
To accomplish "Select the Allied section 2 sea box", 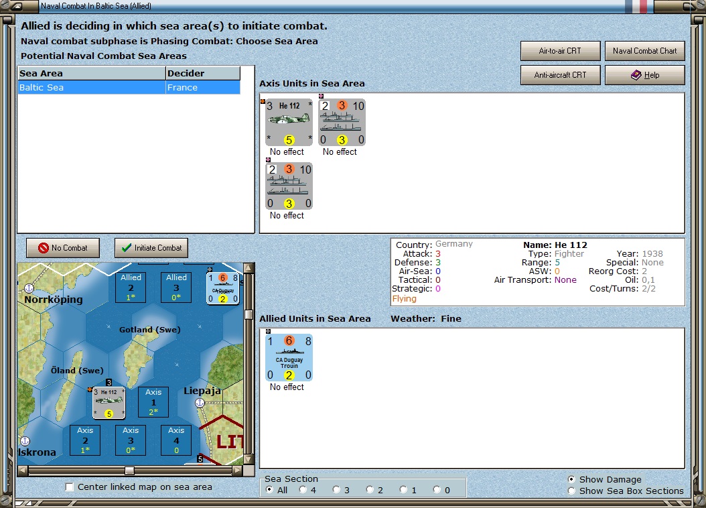I will (131, 288).
